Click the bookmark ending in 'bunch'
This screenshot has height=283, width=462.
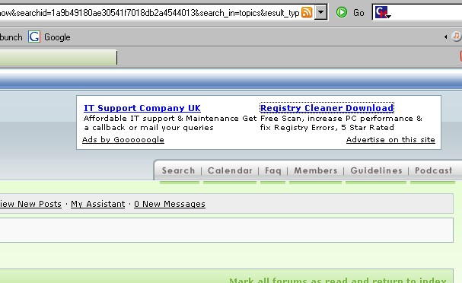pos(11,37)
